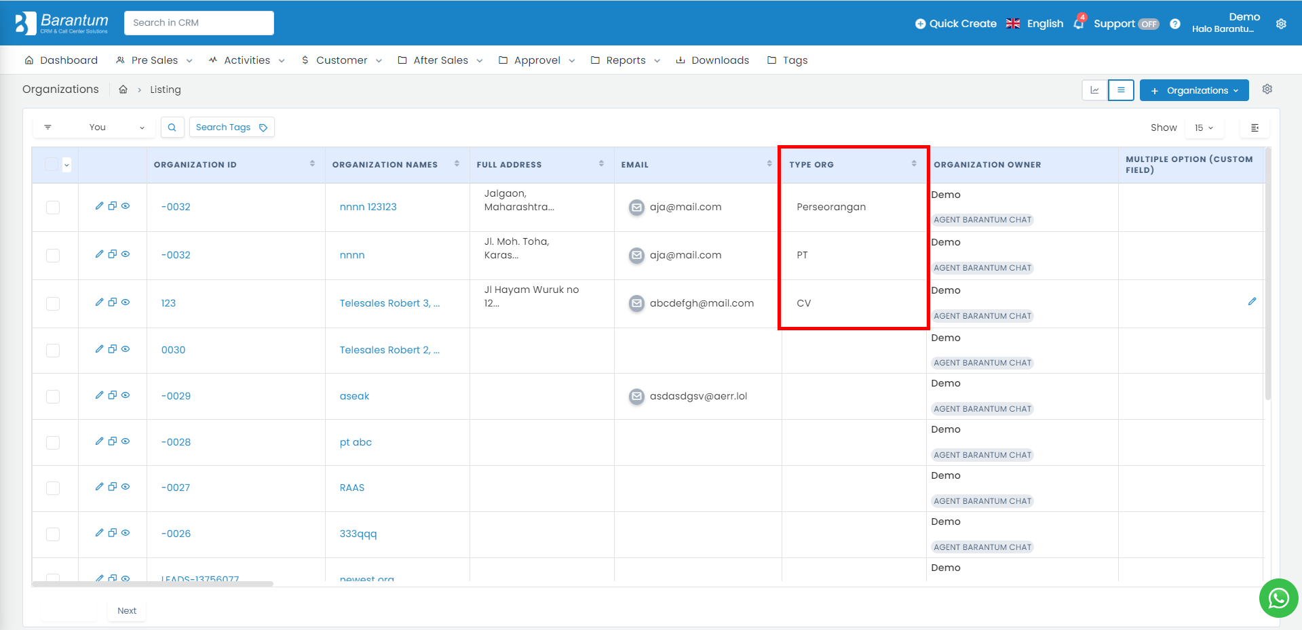Open the Reports menu

pyautogui.click(x=626, y=60)
